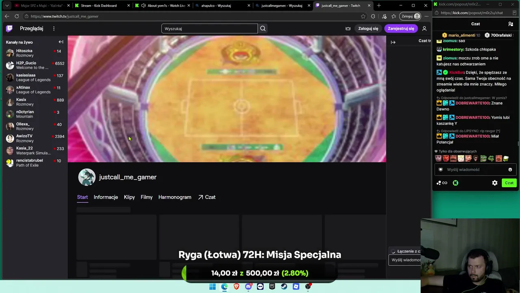Screen dimensions: 520x293
Task: Click the magnifier search button on Twitch
Action: point(263,28)
